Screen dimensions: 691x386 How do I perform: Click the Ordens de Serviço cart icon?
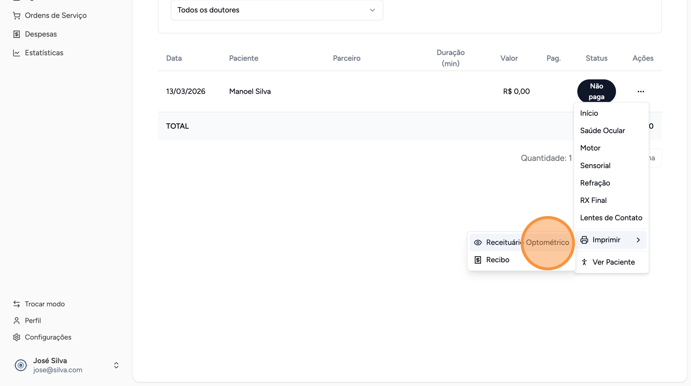click(x=17, y=16)
